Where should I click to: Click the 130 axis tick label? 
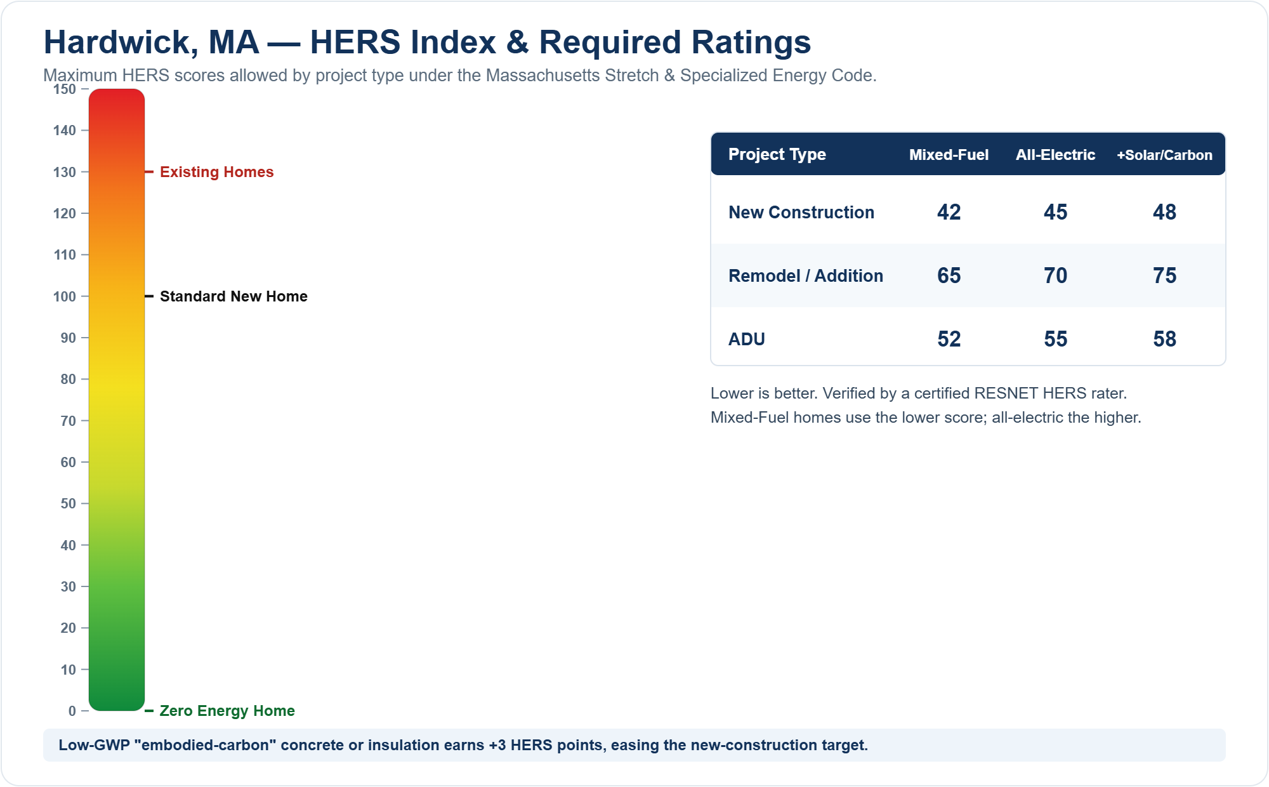tap(65, 173)
